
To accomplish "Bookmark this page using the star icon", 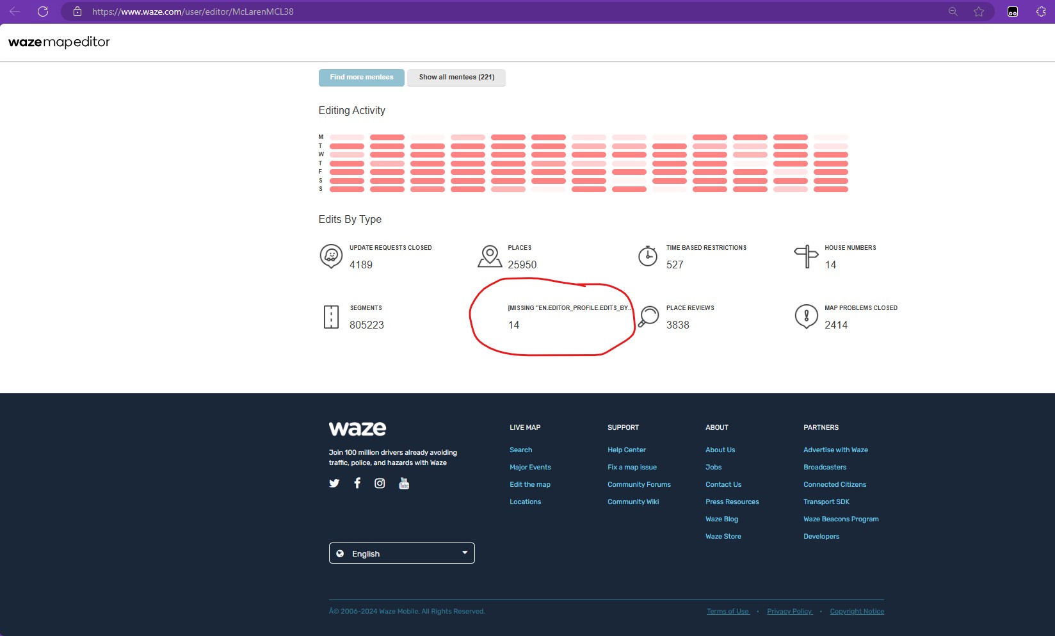I will pyautogui.click(x=978, y=12).
